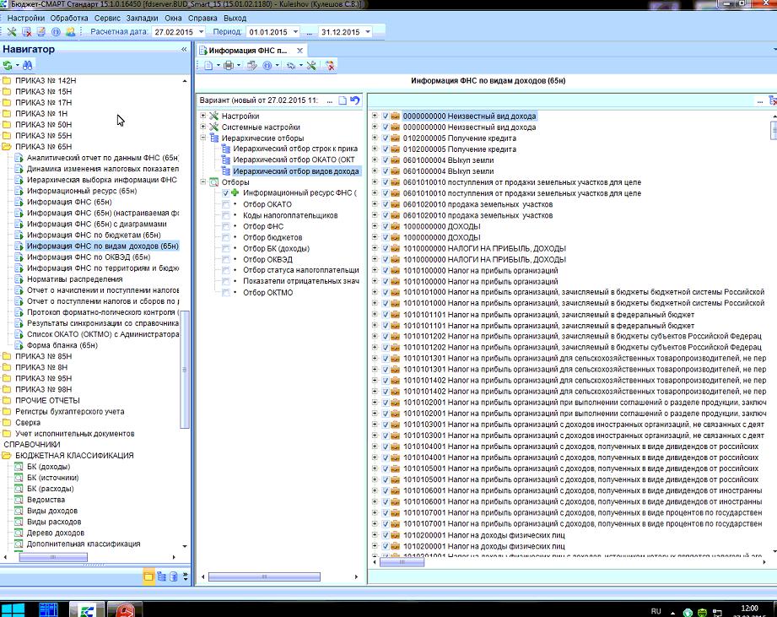Open Информация ФНС по бюджетам (65н) report
Screen dimensions: 777x617
(x=93, y=235)
